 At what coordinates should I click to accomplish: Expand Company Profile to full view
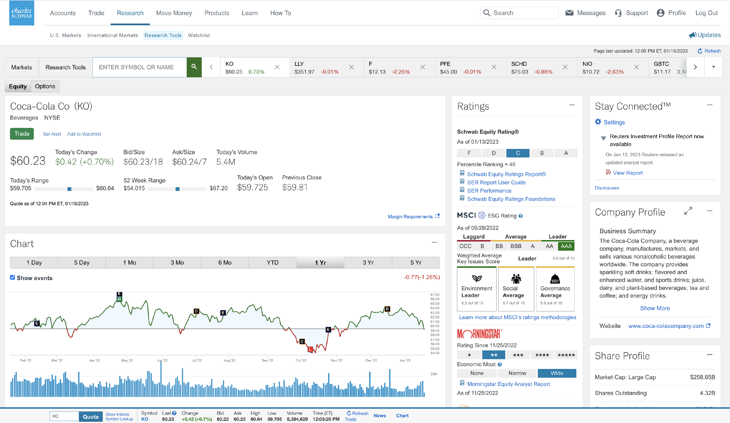click(688, 211)
